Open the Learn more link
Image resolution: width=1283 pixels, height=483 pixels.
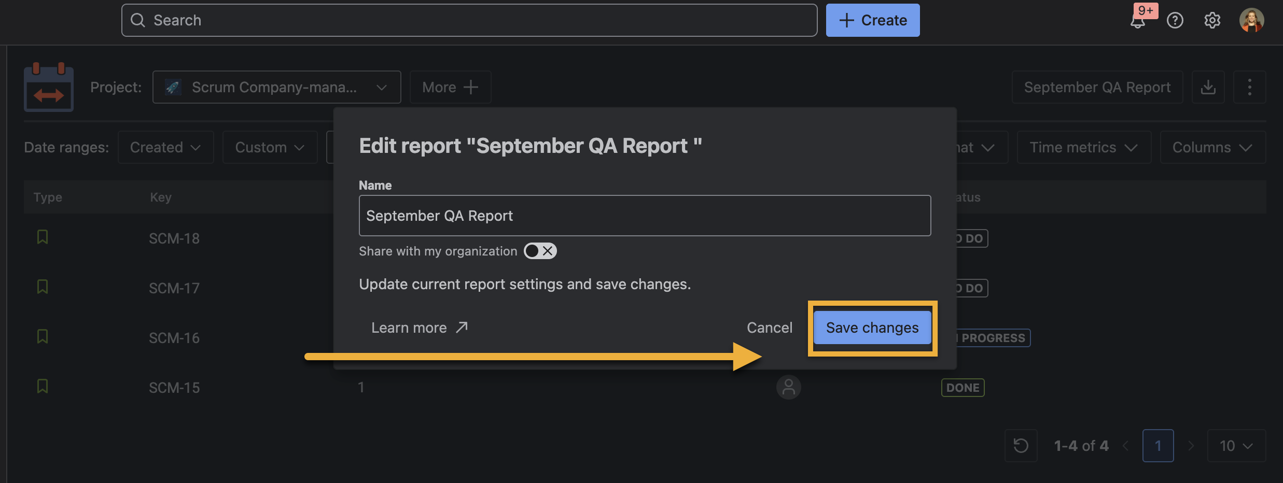[419, 328]
